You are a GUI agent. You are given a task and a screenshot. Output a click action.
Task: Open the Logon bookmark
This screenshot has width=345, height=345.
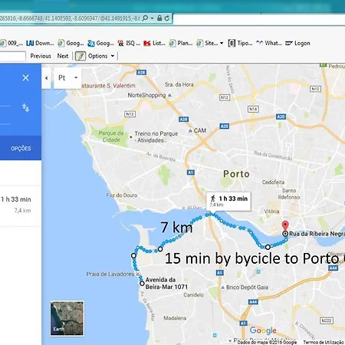[x=298, y=43]
